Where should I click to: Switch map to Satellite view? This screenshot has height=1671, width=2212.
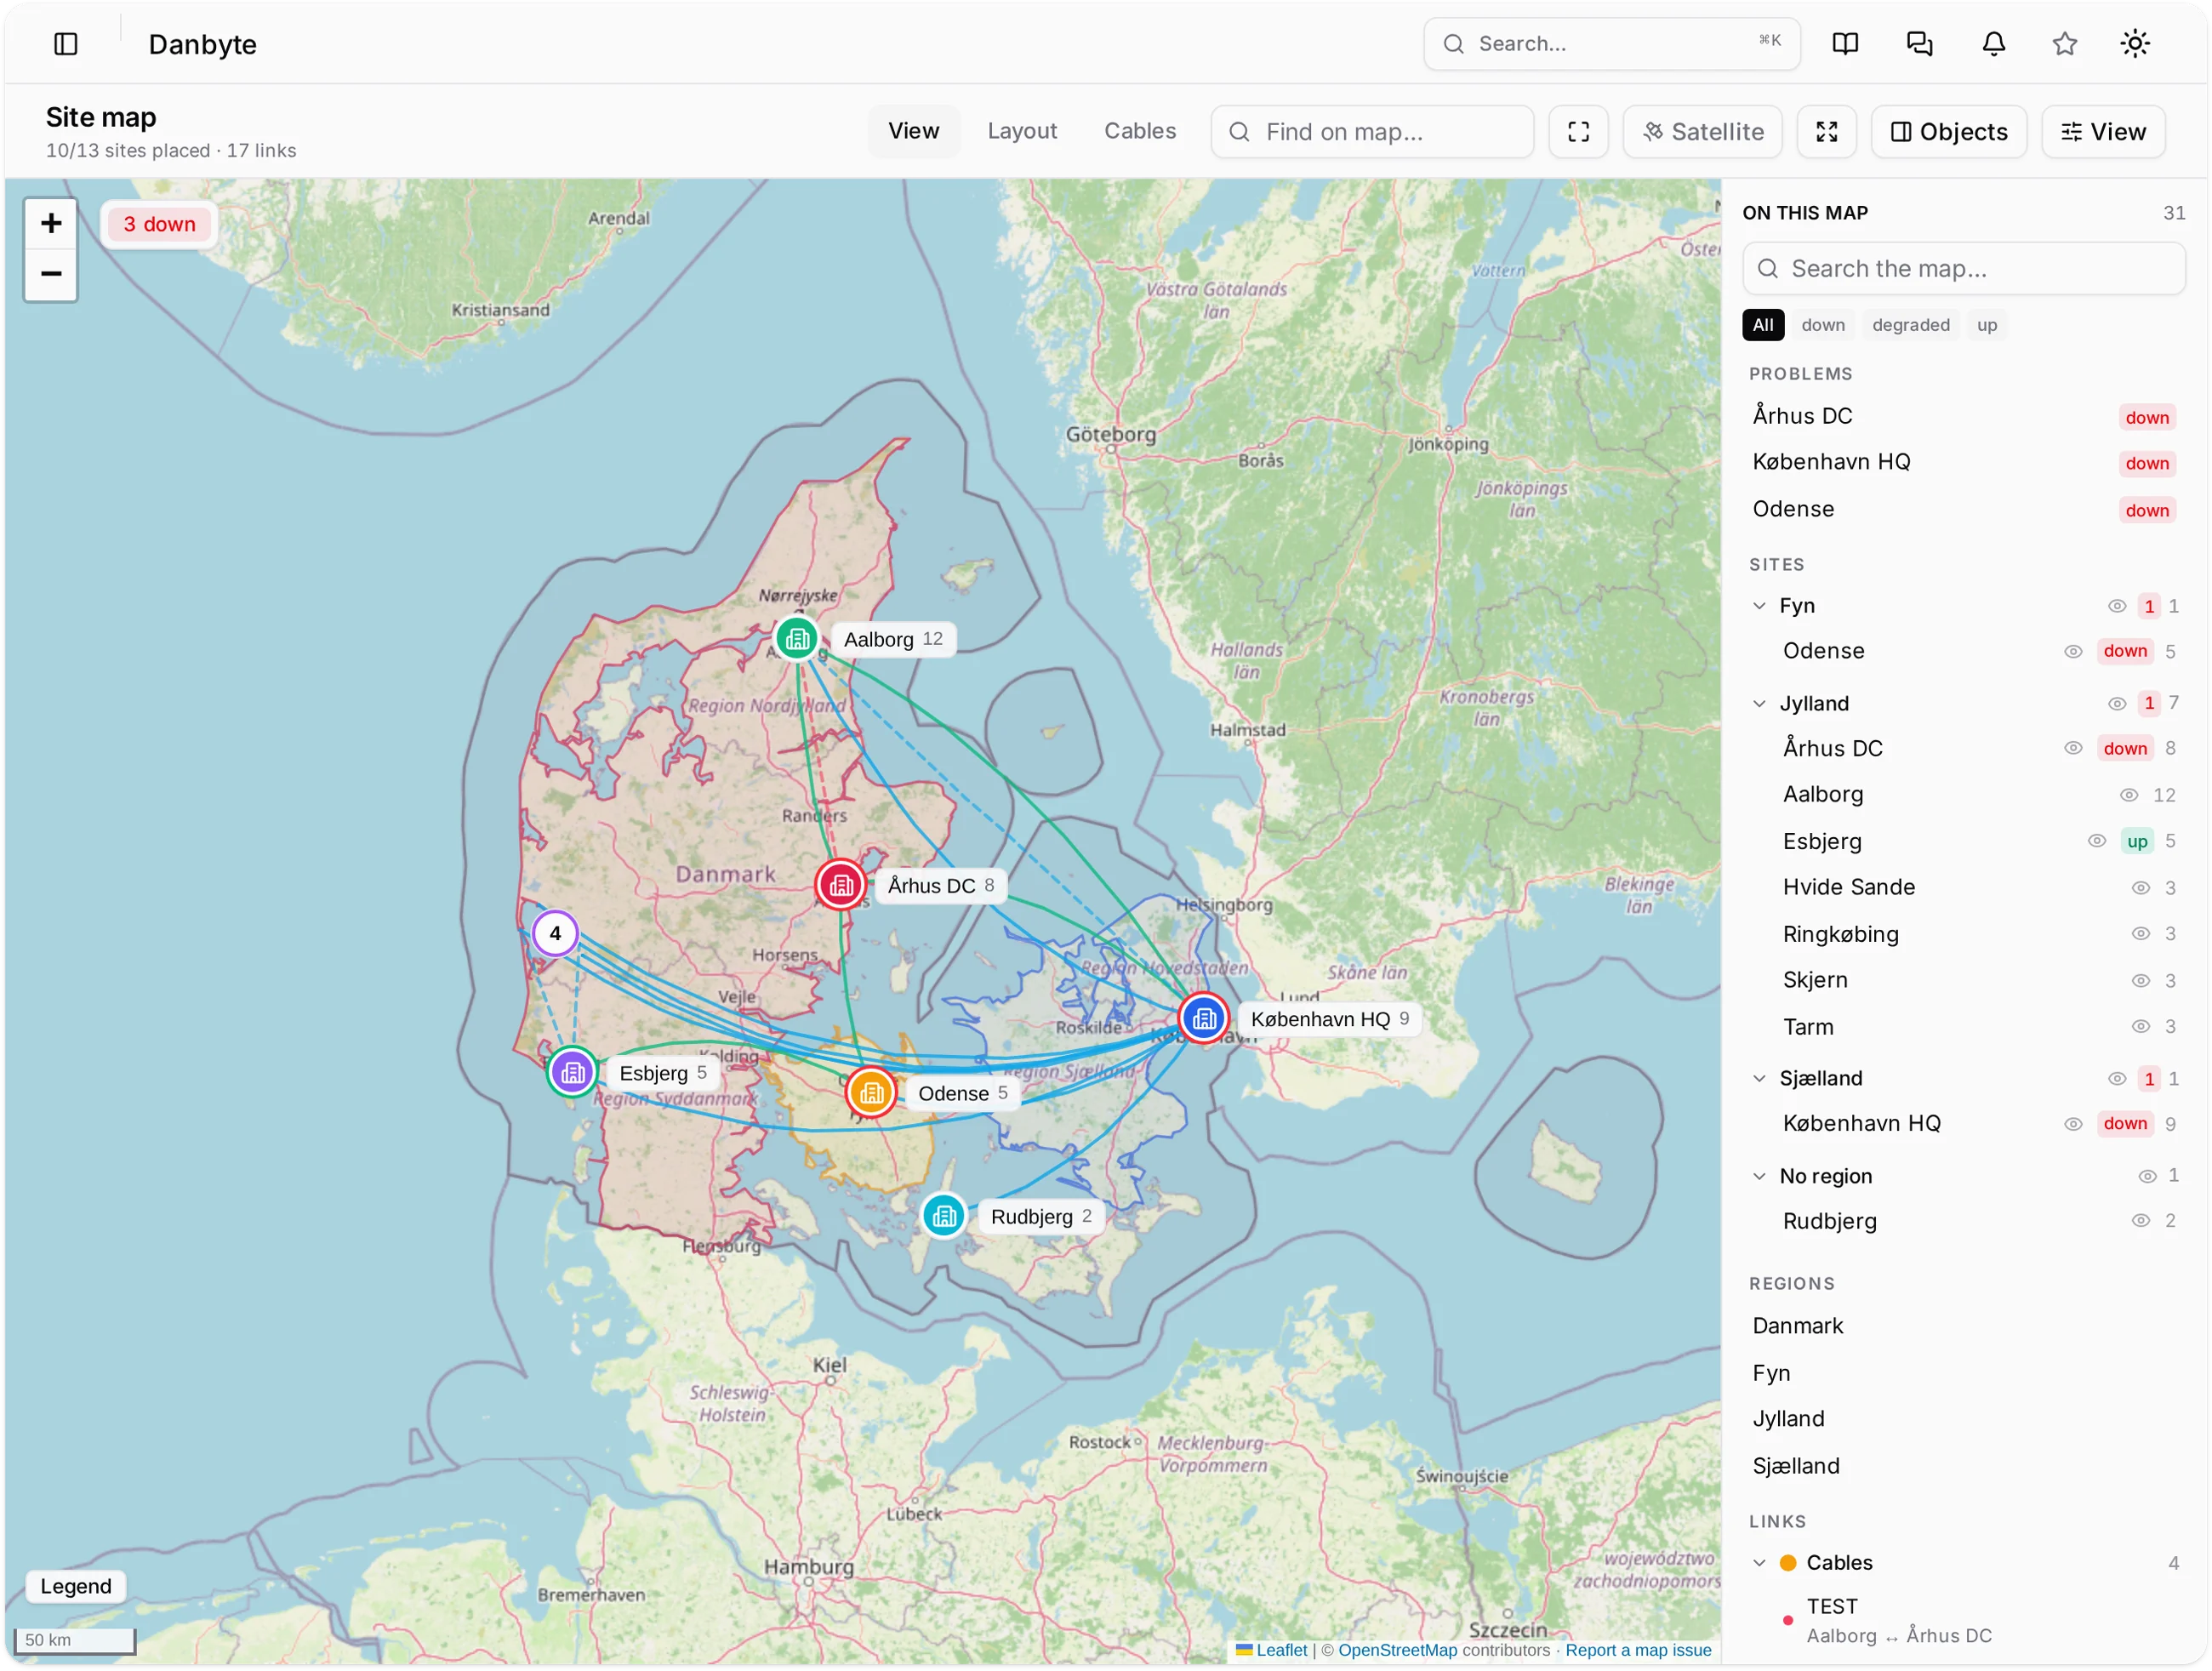click(x=1702, y=132)
